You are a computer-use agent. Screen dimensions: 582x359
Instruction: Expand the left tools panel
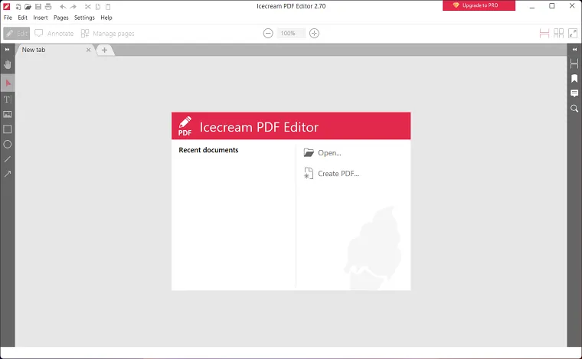coord(7,49)
